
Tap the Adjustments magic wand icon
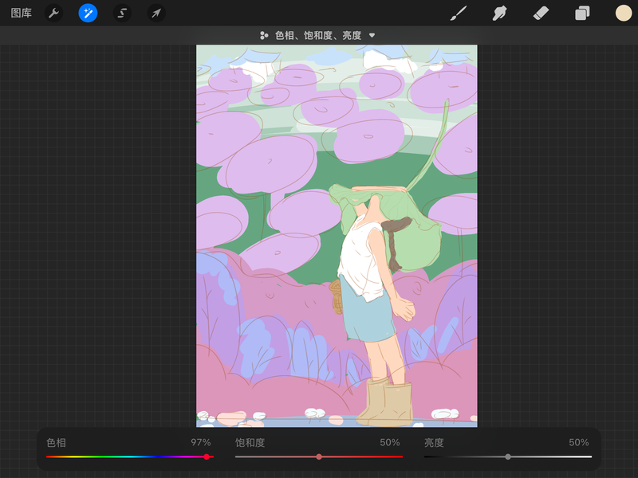88,13
